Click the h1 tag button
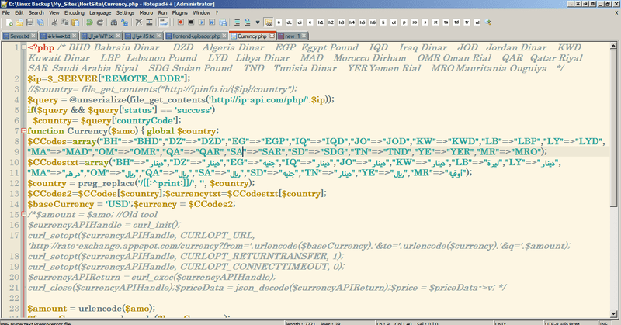 [321, 23]
